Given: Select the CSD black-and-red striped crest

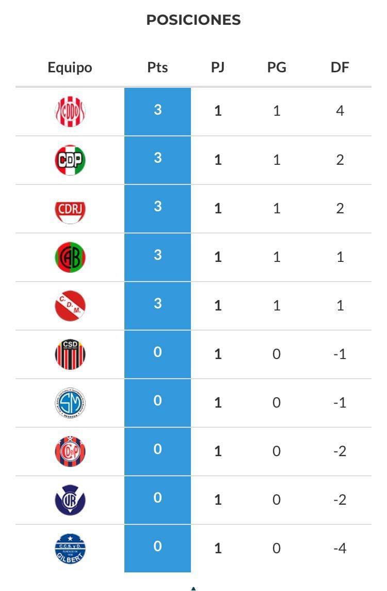Looking at the screenshot, I should [70, 354].
